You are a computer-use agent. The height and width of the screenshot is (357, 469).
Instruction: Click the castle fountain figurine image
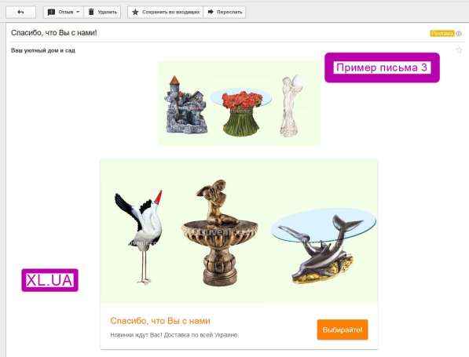(185, 104)
